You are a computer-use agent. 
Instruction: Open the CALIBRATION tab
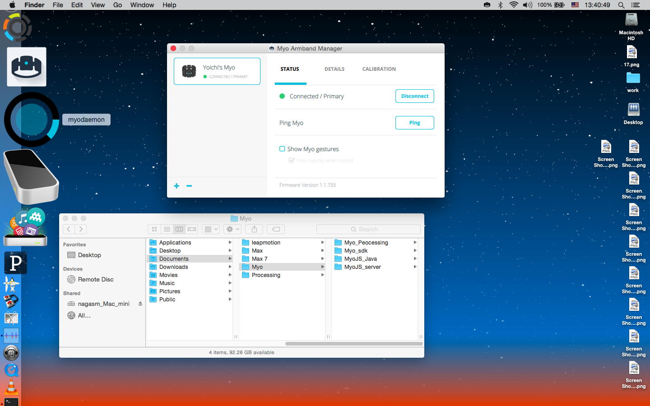(379, 69)
